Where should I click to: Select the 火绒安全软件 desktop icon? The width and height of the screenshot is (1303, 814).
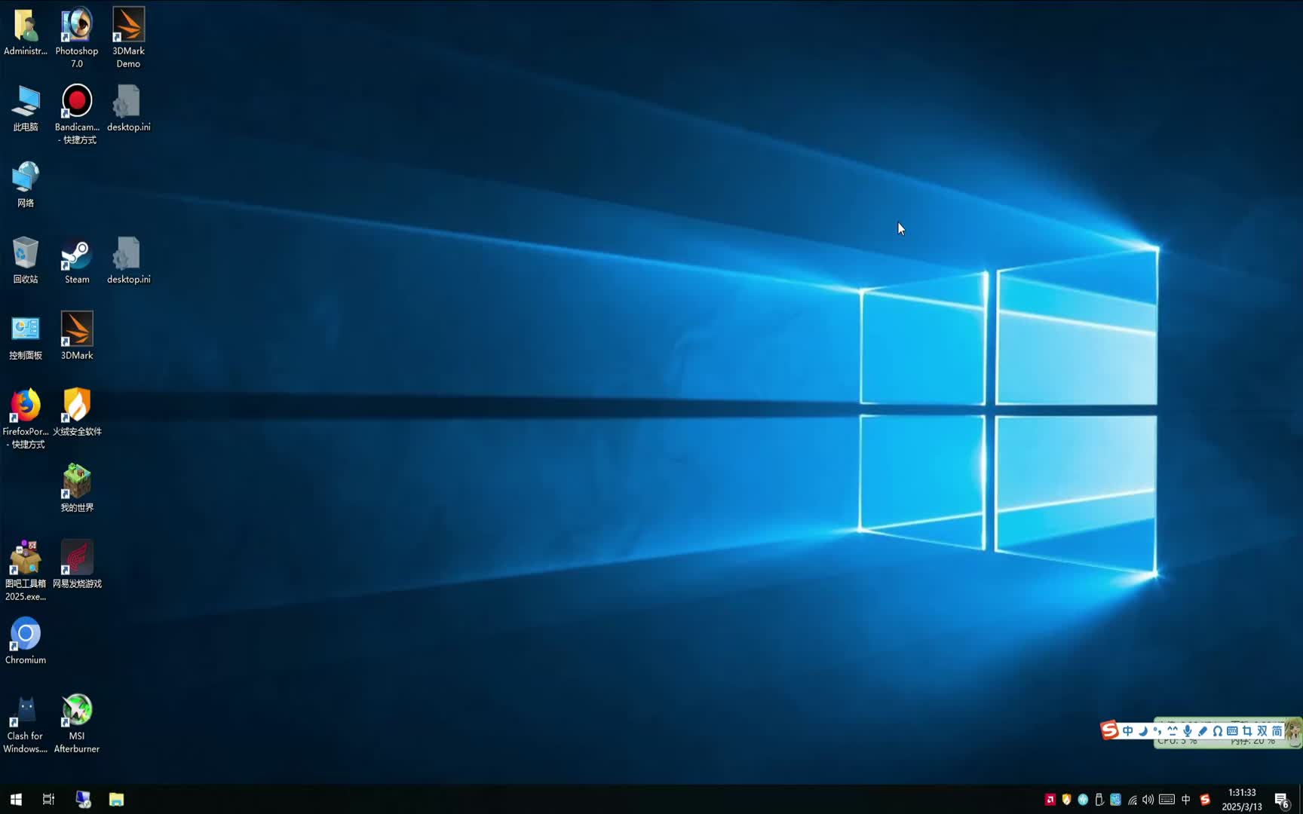tap(76, 407)
